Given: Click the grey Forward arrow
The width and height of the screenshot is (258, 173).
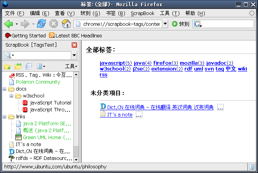Looking at the screenshot, I should point(25,24).
